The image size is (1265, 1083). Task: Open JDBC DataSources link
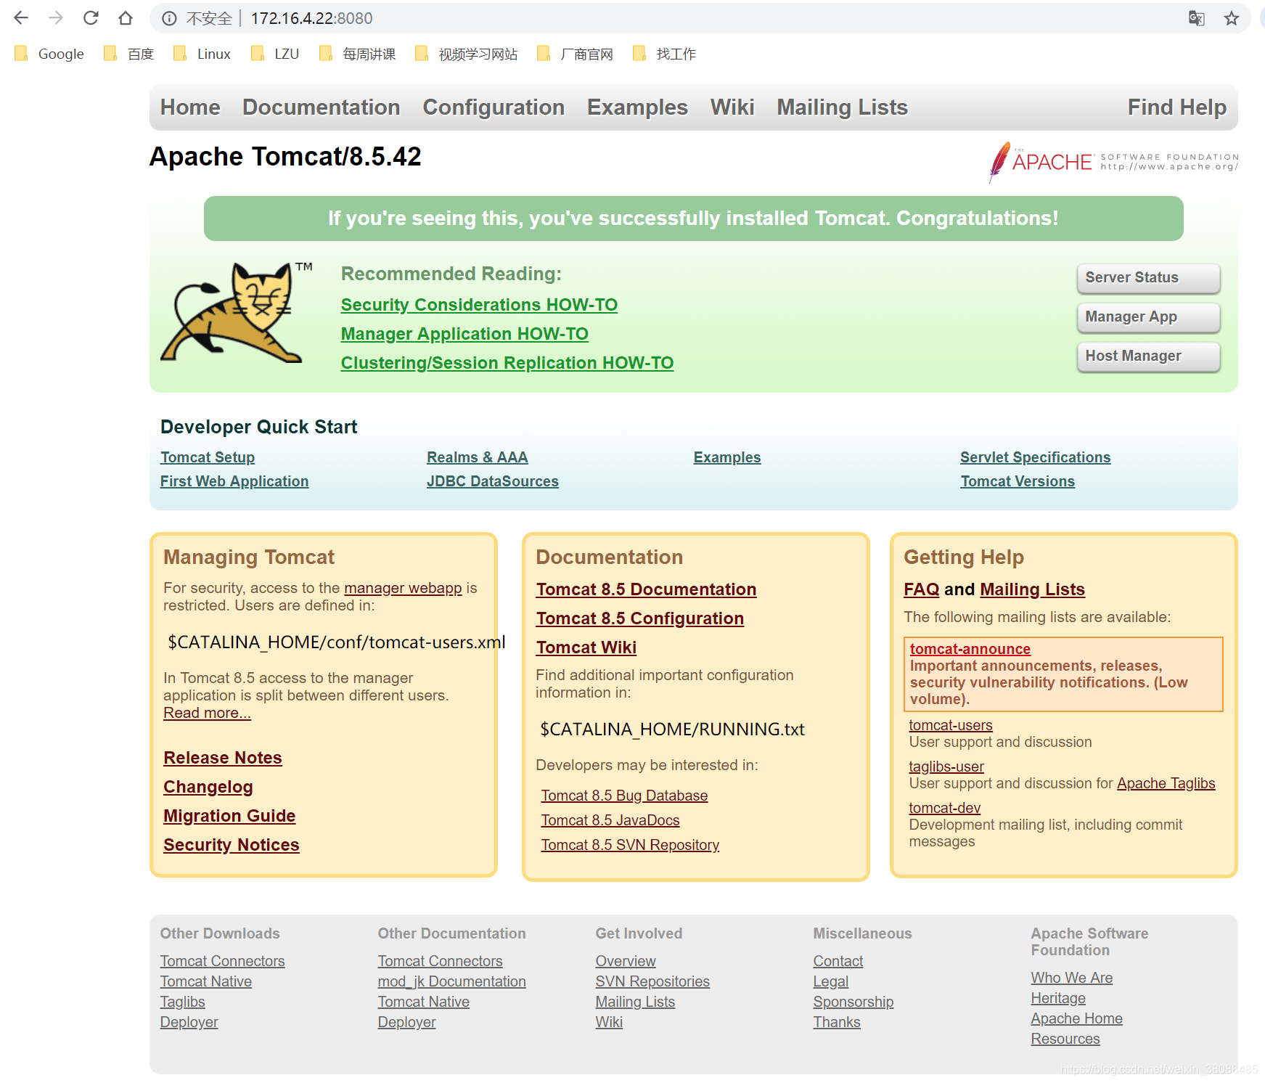click(493, 481)
